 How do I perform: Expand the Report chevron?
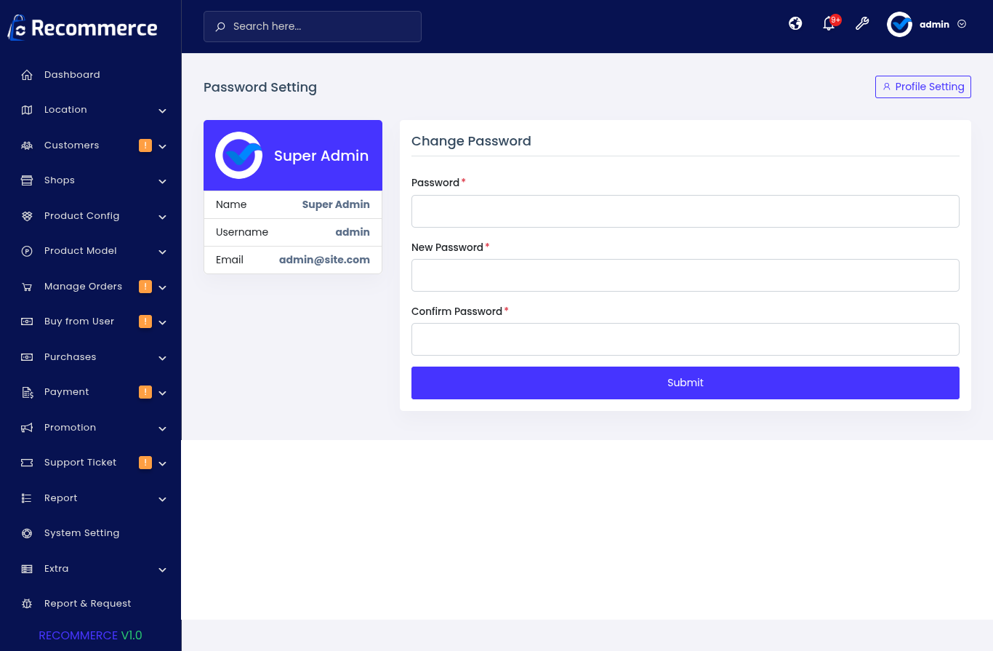pos(163,499)
